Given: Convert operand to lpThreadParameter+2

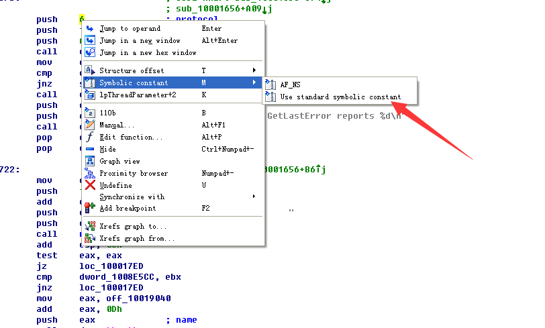Looking at the screenshot, I should pos(173,95).
